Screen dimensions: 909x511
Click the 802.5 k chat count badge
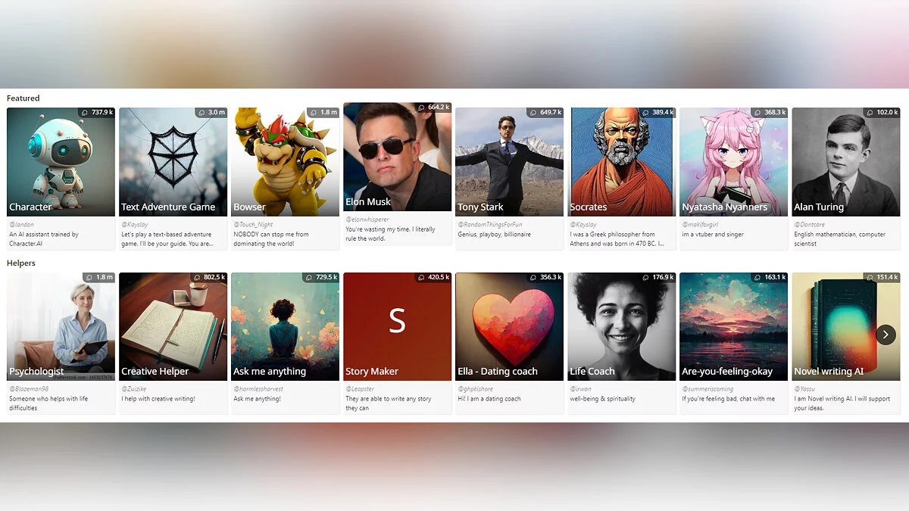click(209, 277)
